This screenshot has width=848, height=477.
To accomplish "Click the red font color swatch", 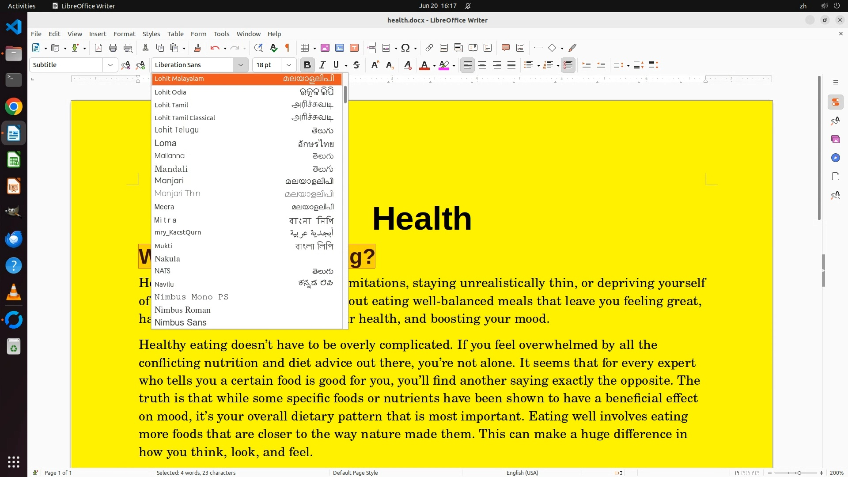I will point(424,65).
